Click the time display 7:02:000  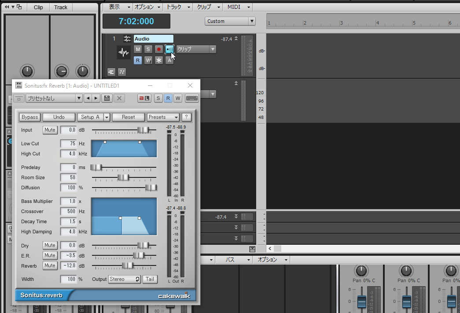coord(136,21)
